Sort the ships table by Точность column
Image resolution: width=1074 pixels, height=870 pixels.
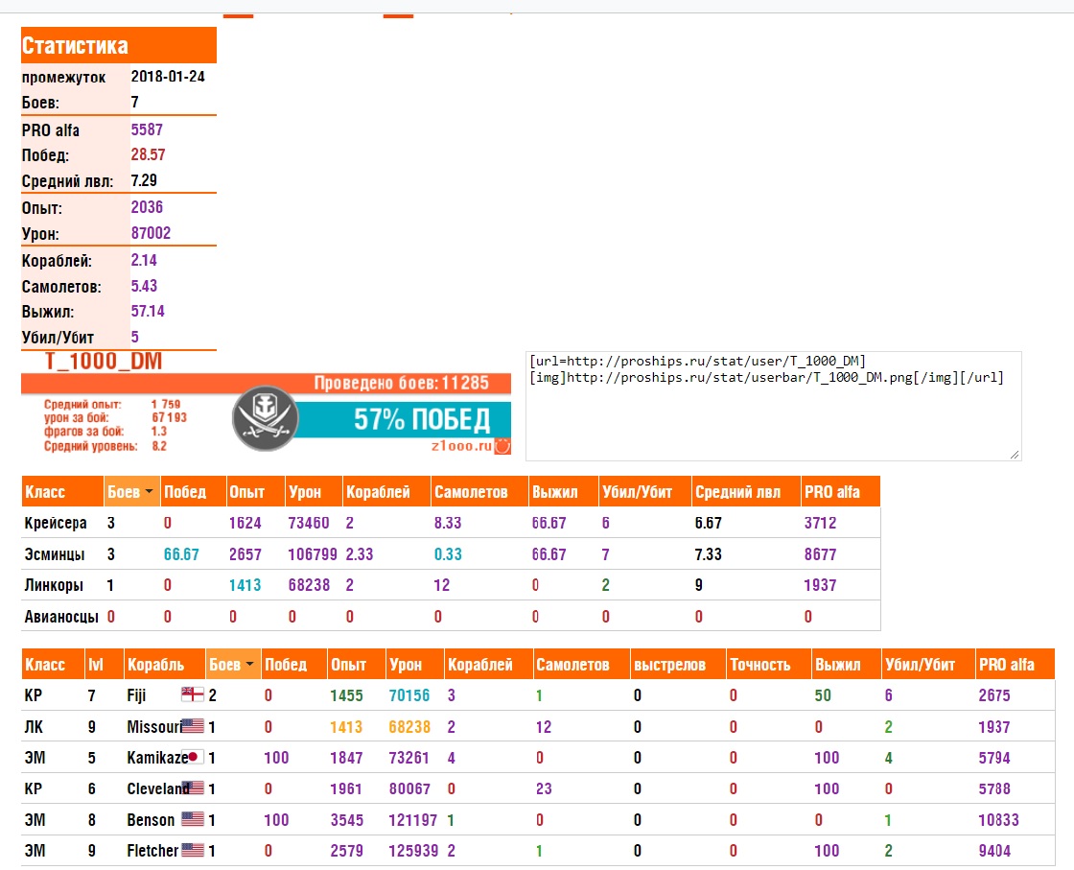pyautogui.click(x=768, y=665)
